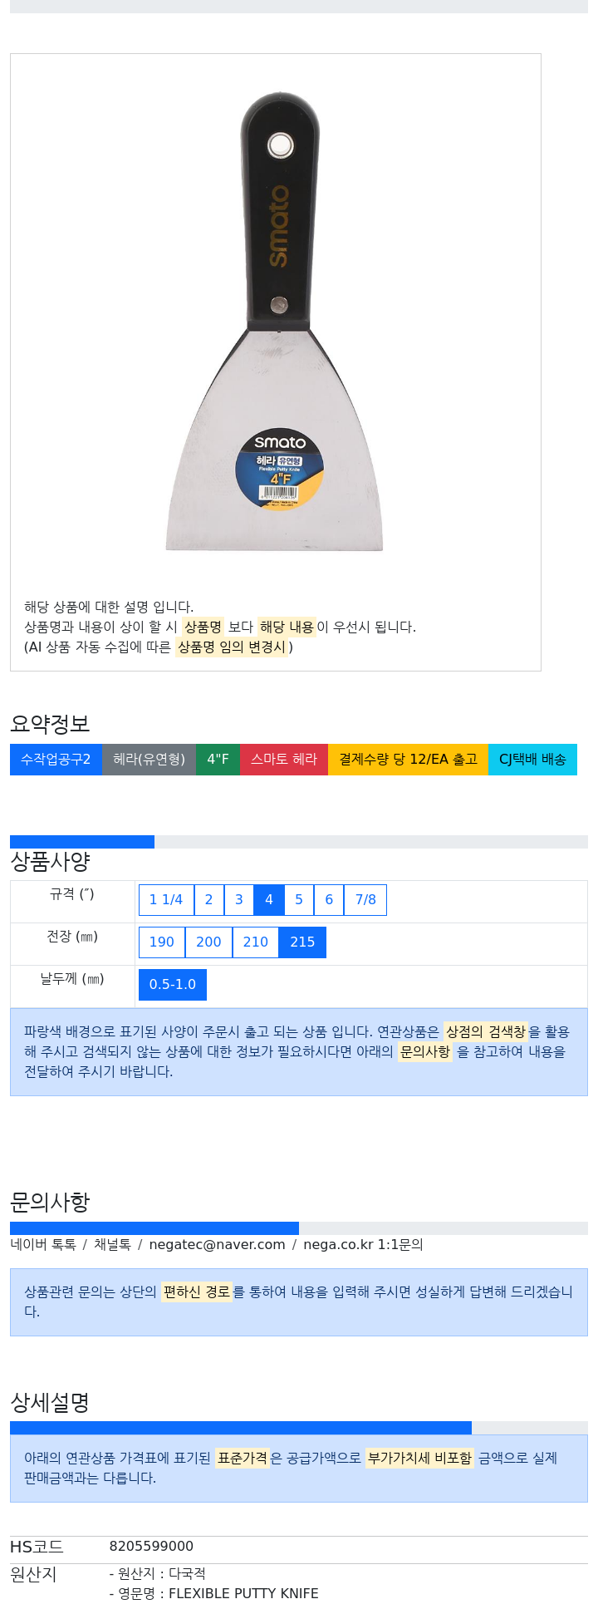Select the 1 1/4 inch size option
598x1604 pixels.
[x=166, y=899]
